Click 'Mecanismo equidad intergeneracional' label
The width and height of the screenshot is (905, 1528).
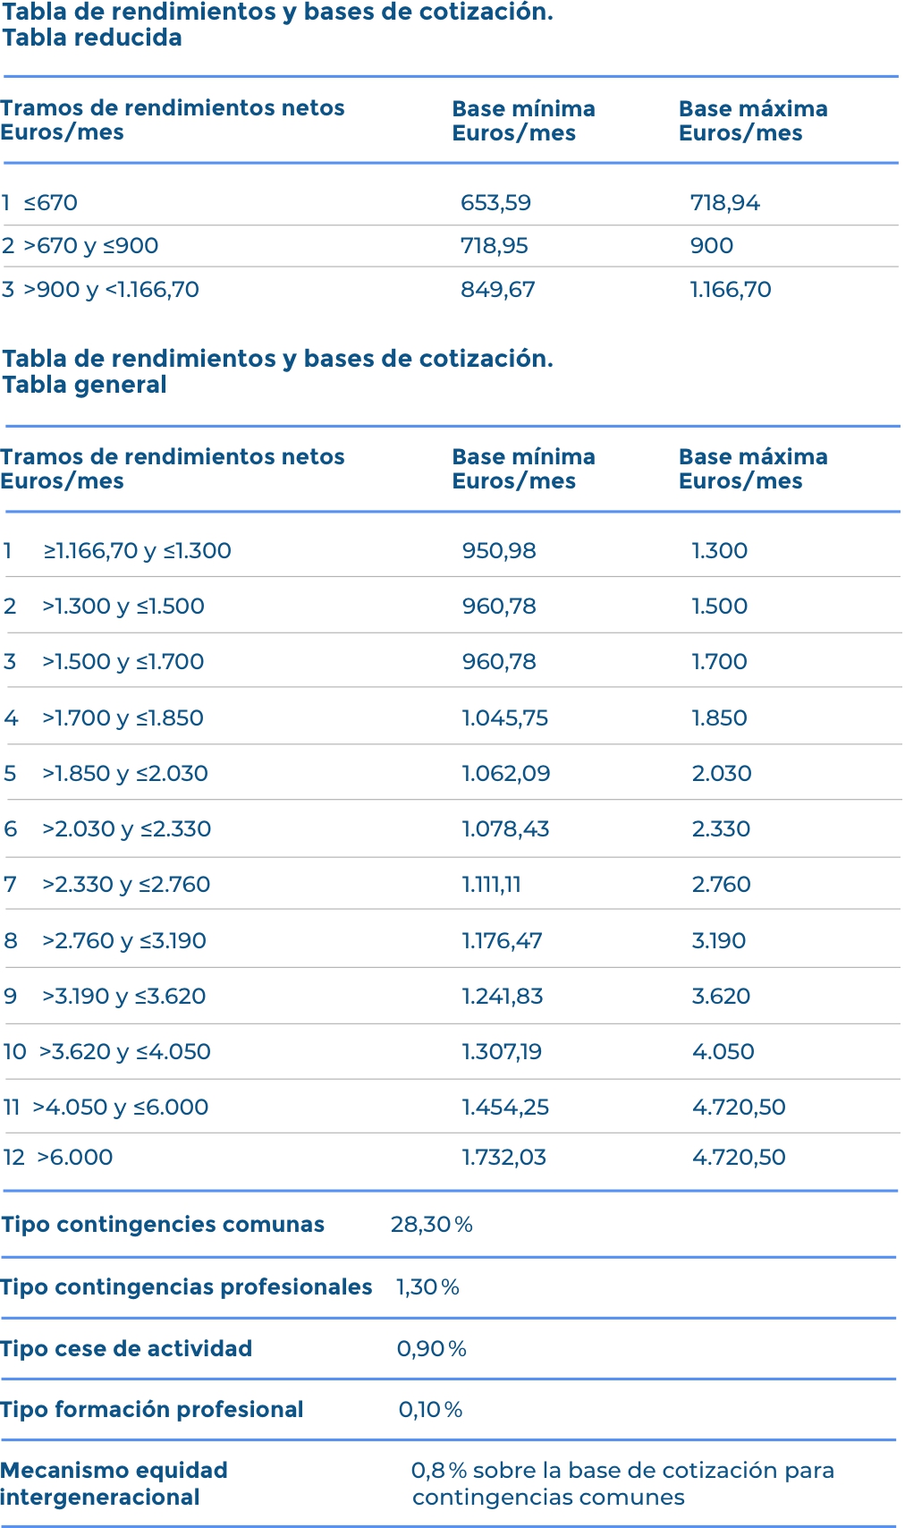point(114,1483)
